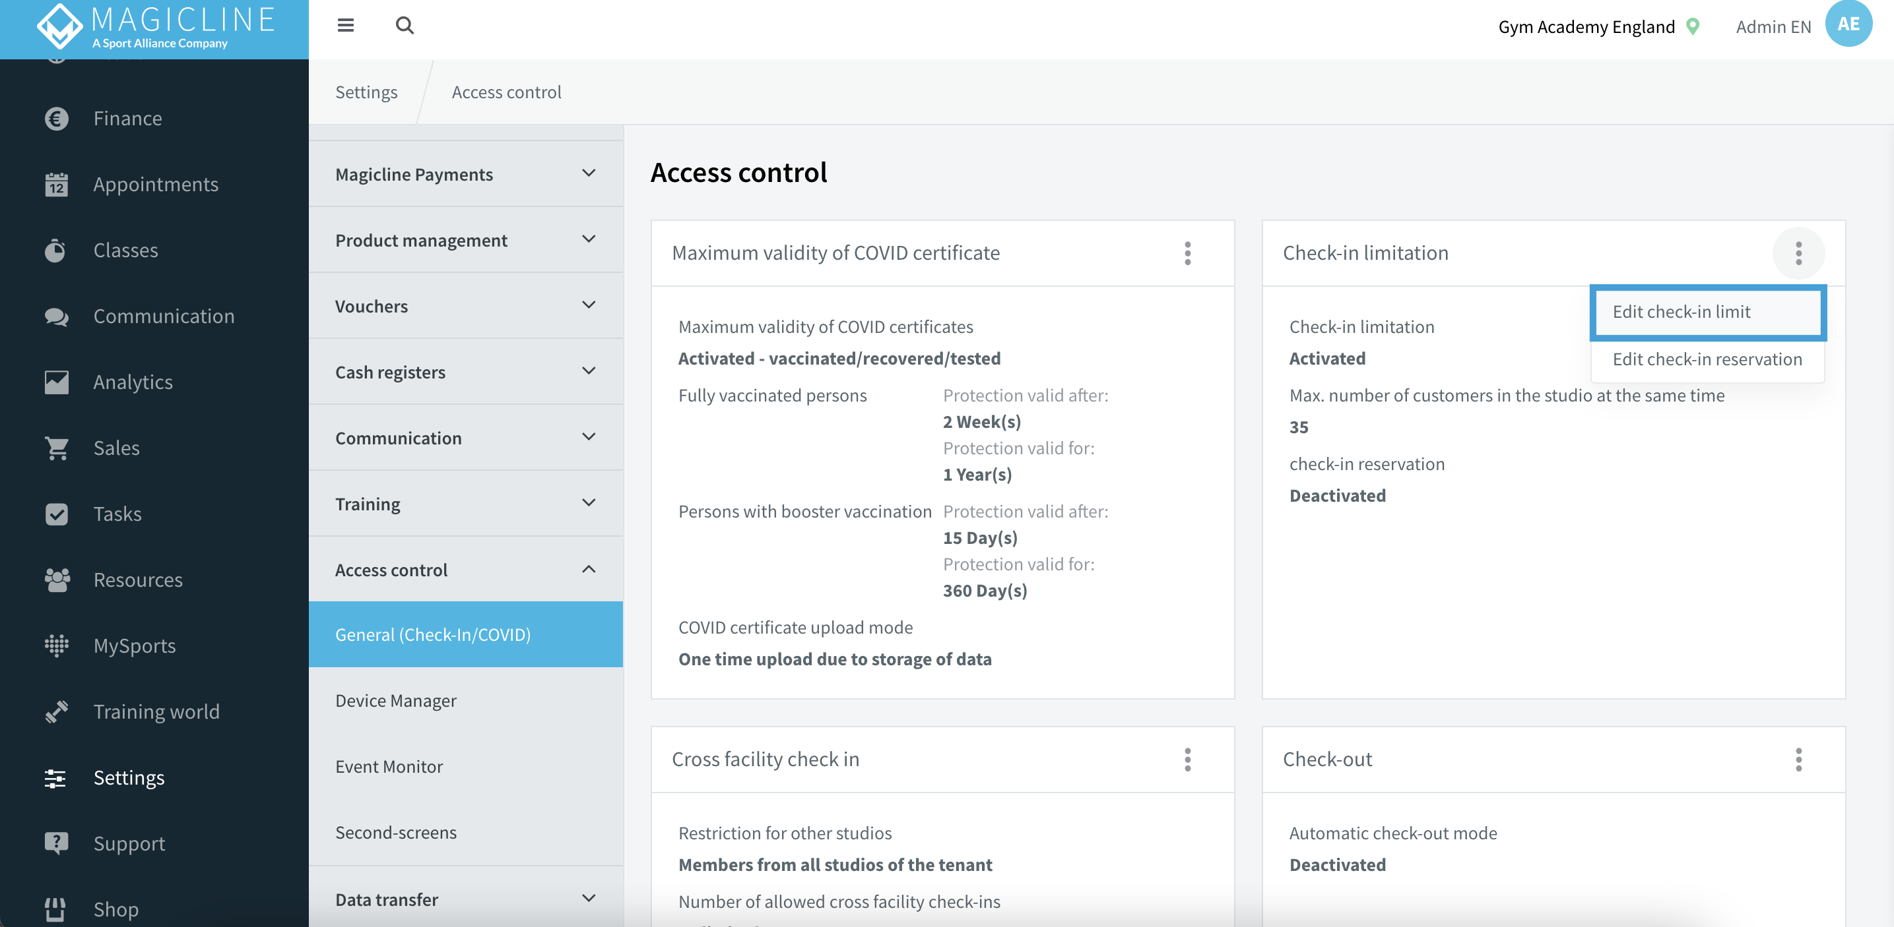Click the Resources people icon

pyautogui.click(x=57, y=580)
